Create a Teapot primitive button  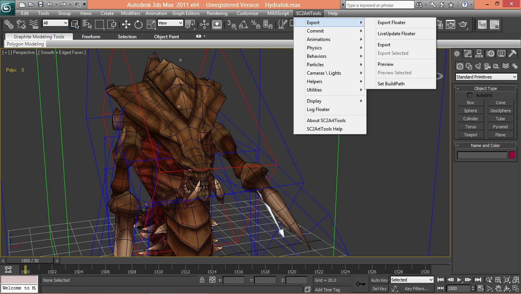[470, 135]
